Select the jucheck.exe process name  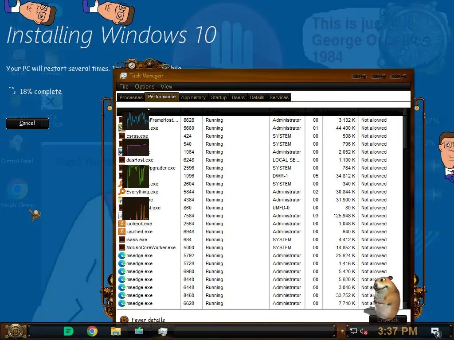139,224
